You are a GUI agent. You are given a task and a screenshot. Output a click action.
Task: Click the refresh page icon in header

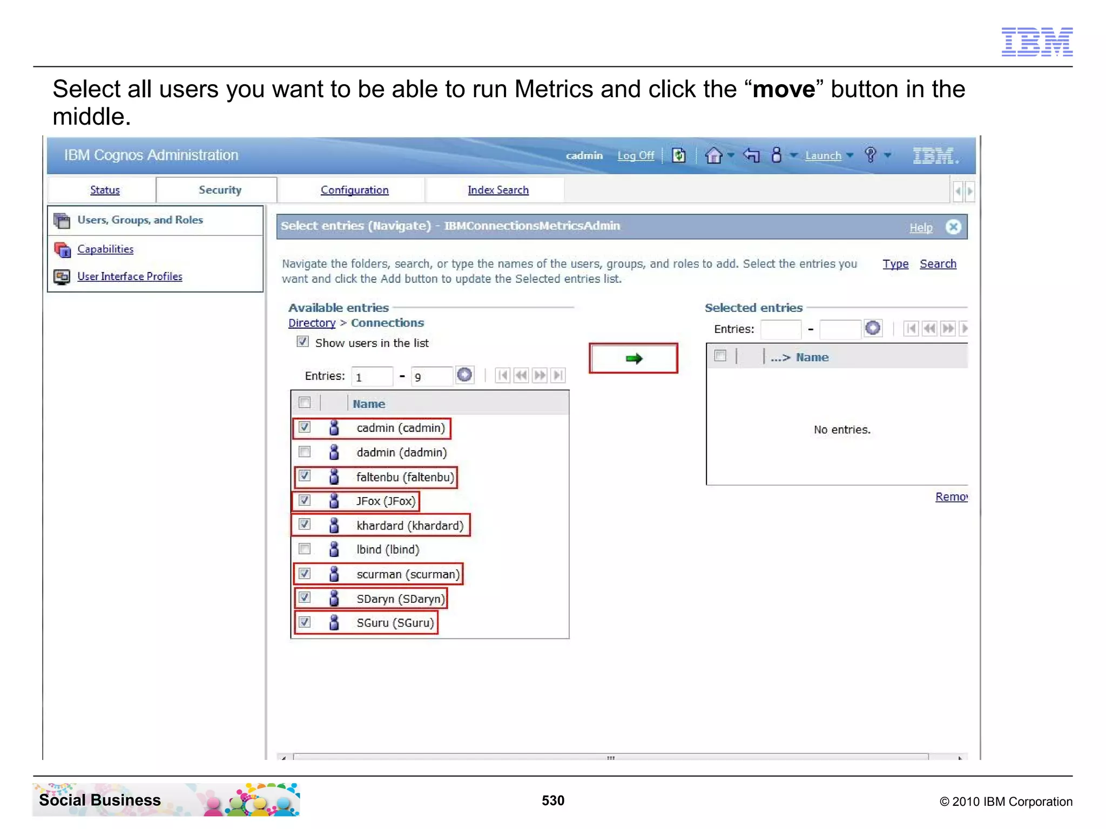678,155
